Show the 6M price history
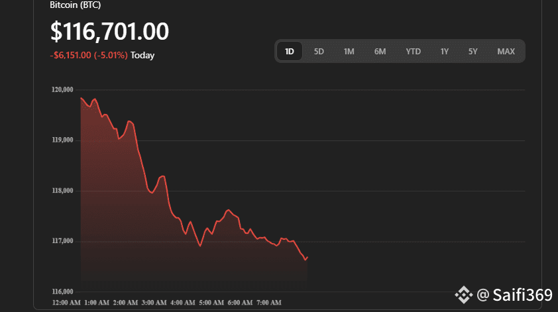Viewport: 558px width, 312px height. coord(380,52)
